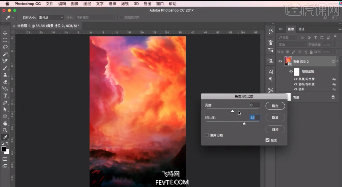Open the Clone Source panel icon

tap(271, 60)
